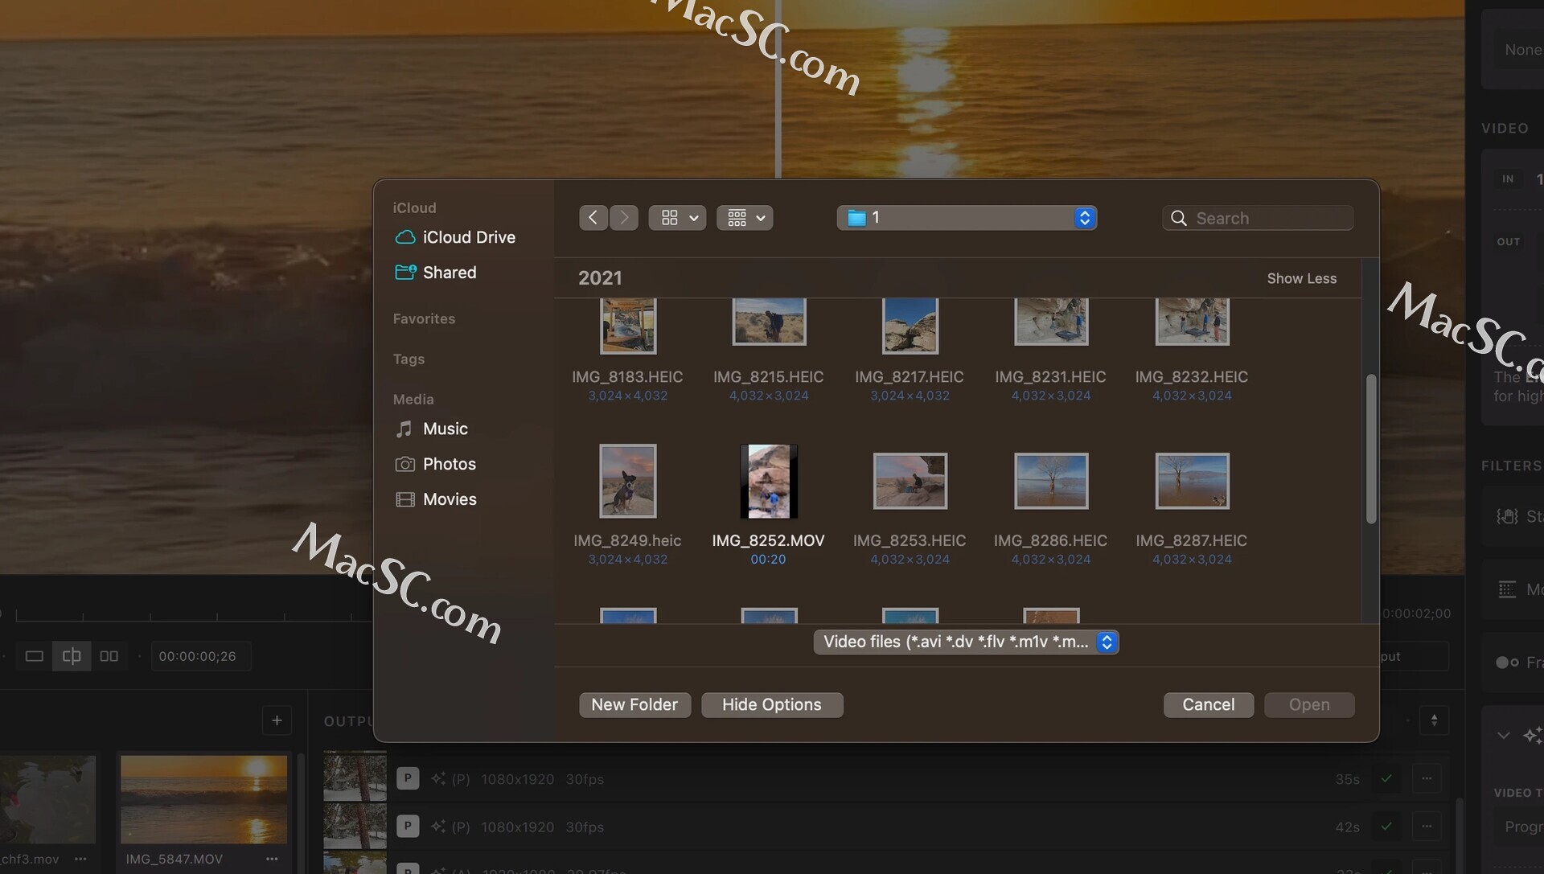Screen dimensions: 1544x874
Task: Select Shared folder in the sidebar
Action: [449, 273]
